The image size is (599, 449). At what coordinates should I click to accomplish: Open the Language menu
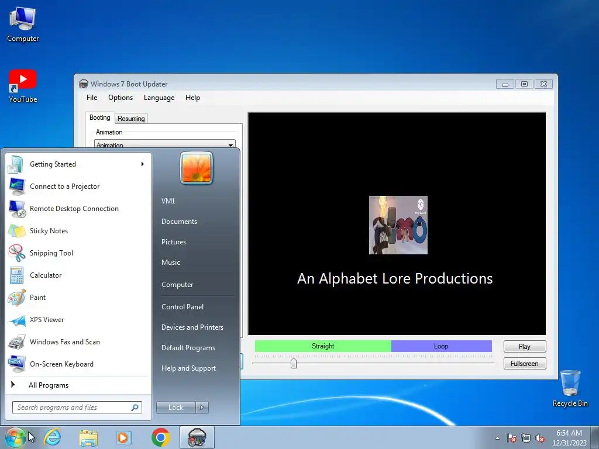[x=159, y=98]
